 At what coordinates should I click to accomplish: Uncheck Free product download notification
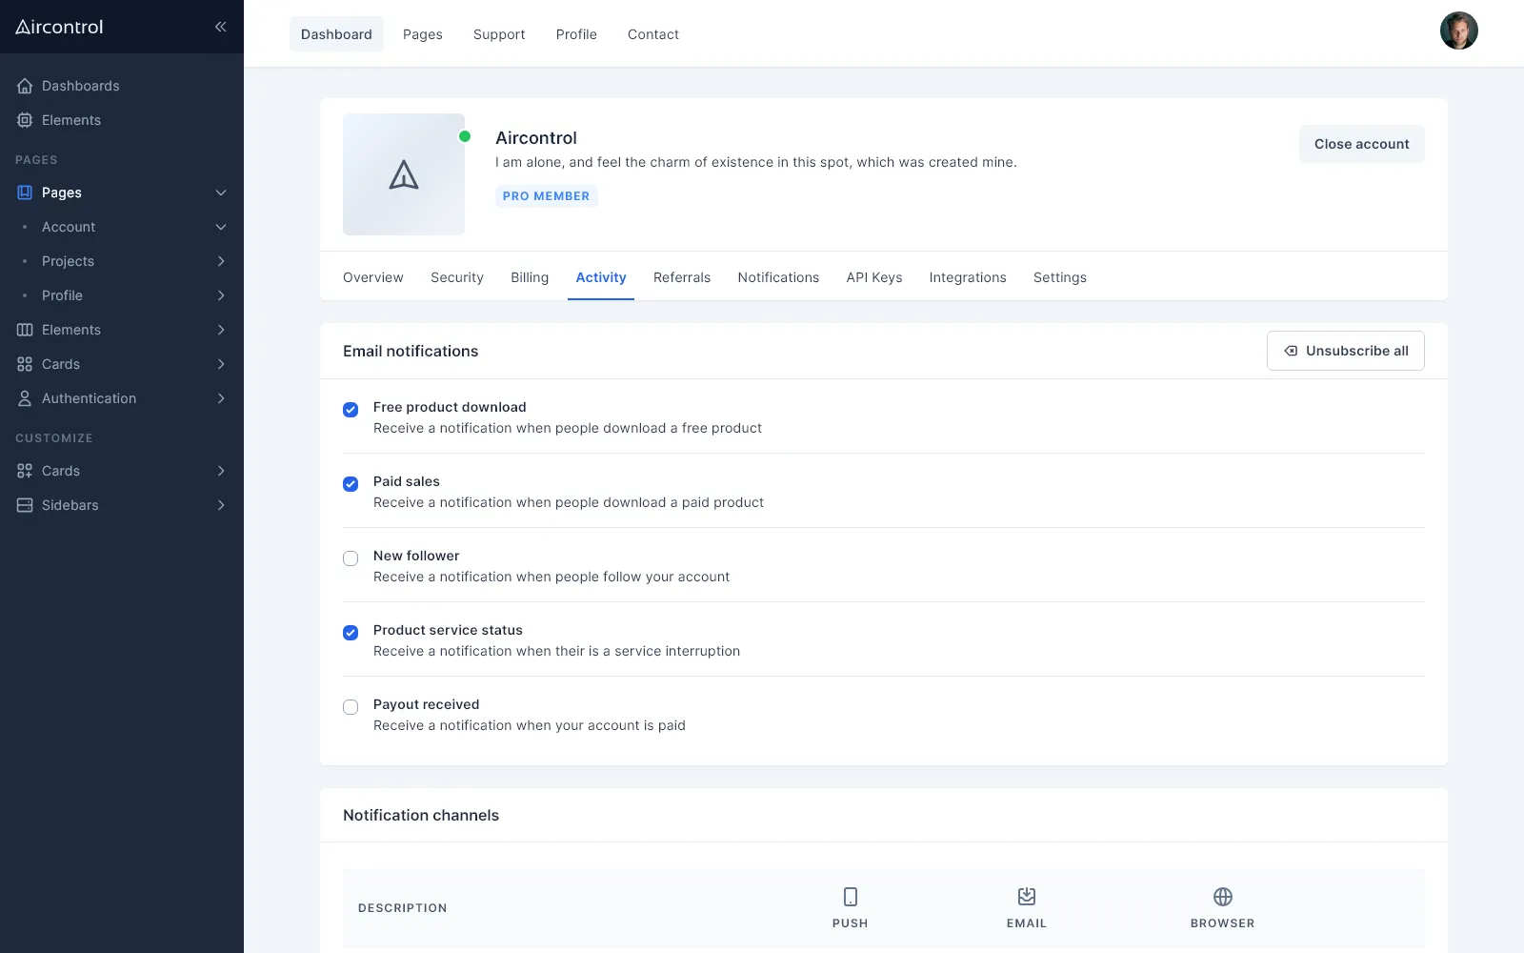coord(351,410)
